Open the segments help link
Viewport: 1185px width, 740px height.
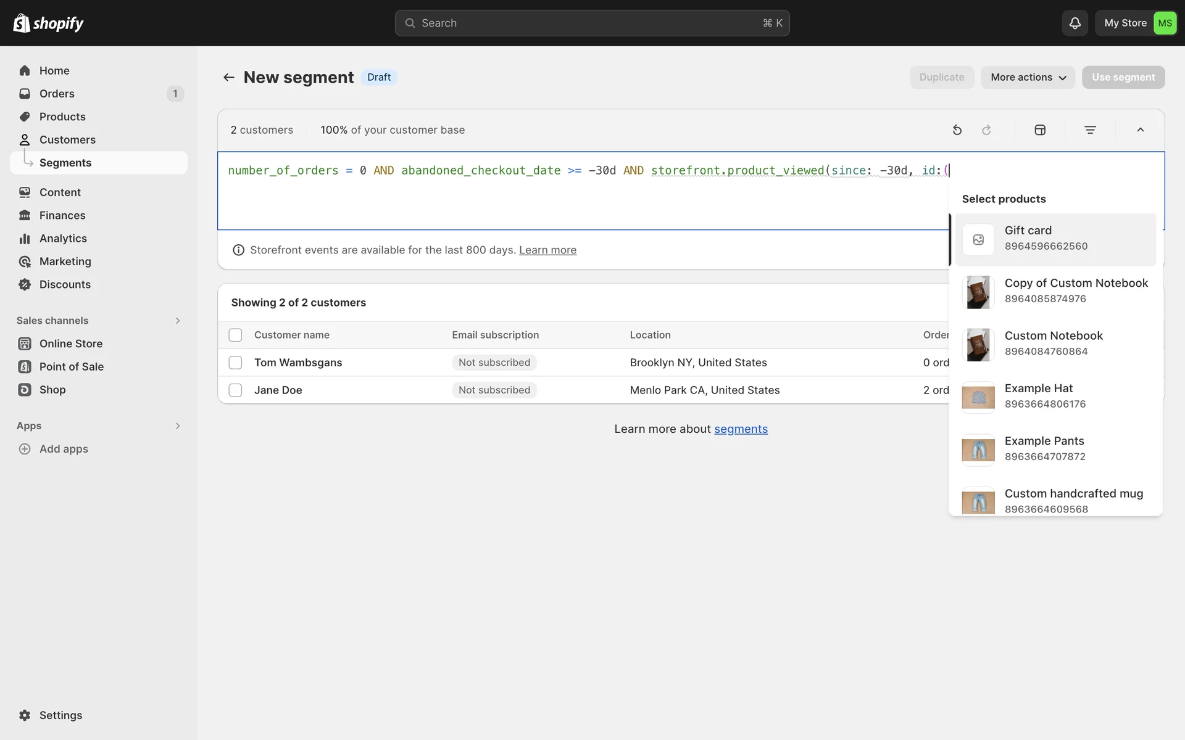coord(741,429)
